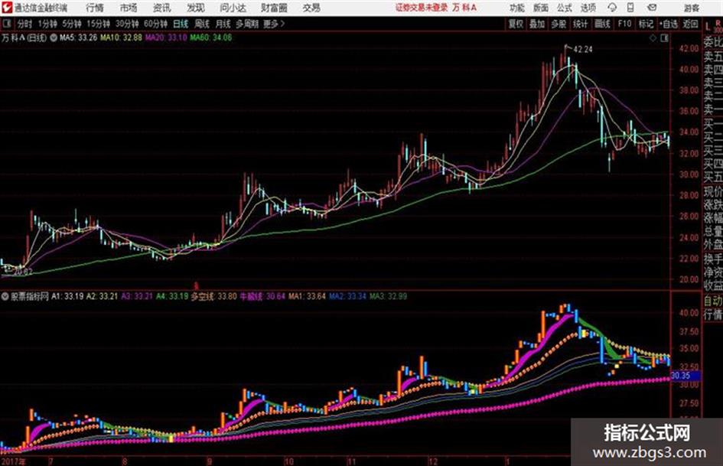
Task: Click the 30.35 highlighted axis value
Action: pos(685,376)
